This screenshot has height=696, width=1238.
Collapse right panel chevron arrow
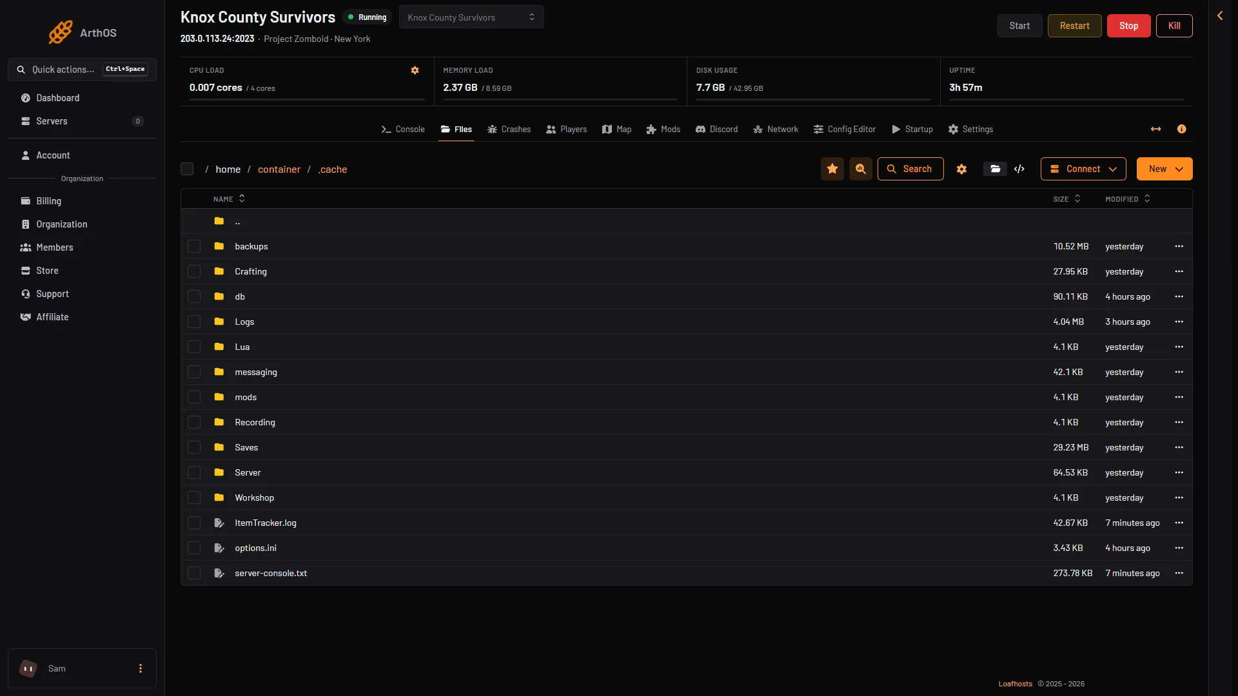[1220, 15]
